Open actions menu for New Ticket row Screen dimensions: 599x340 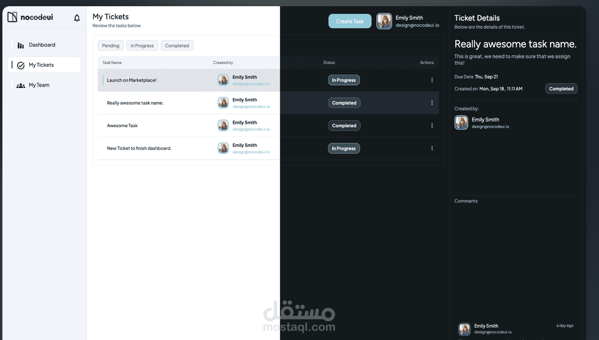[x=432, y=148]
